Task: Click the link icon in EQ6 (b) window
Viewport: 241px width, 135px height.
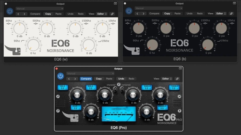Action: [x=231, y=14]
